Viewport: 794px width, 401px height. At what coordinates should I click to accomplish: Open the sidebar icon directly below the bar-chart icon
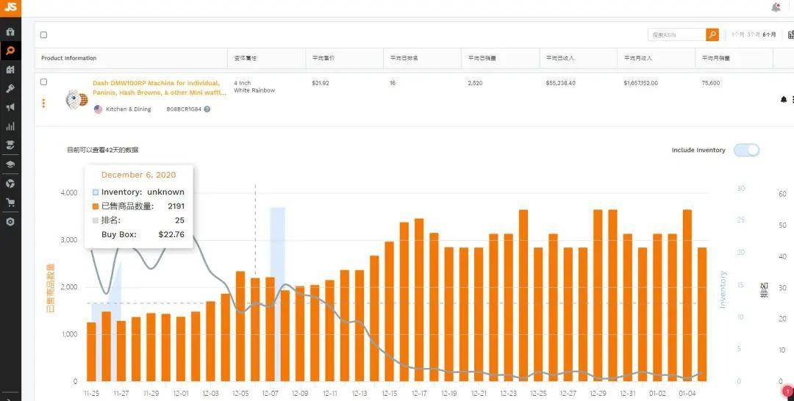[10, 145]
